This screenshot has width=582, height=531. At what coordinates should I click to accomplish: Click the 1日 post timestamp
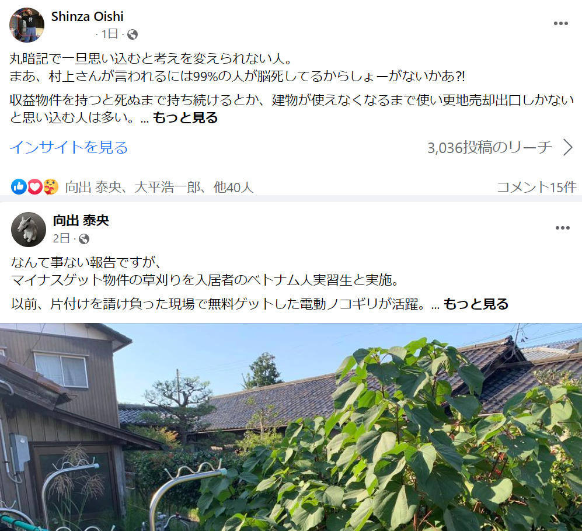(x=110, y=34)
